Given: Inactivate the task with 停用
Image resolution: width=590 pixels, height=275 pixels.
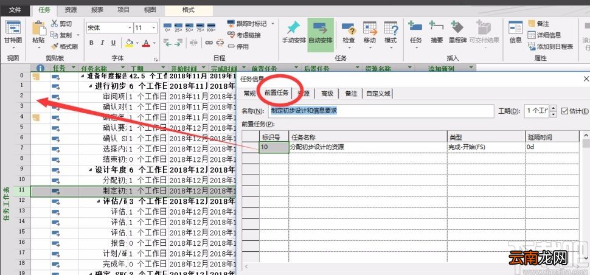Looking at the screenshot, I should click(x=238, y=46).
